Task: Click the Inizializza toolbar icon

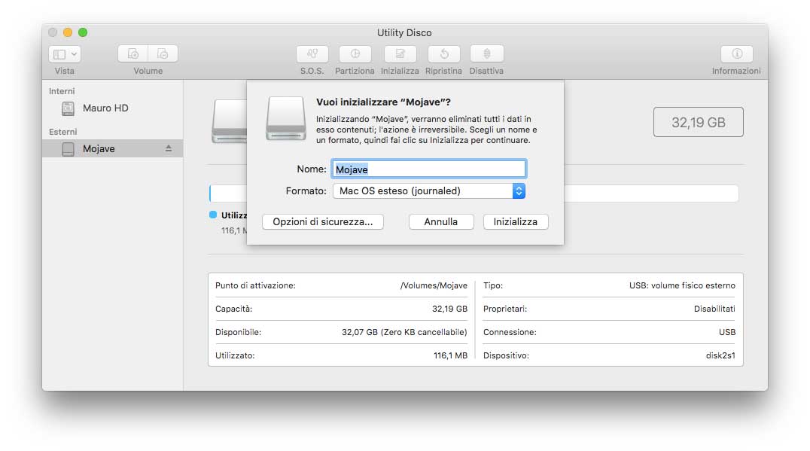Action: pos(400,53)
